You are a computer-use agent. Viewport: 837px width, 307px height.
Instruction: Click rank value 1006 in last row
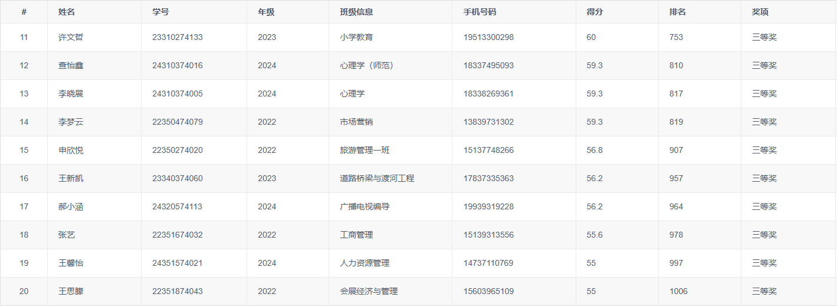tap(678, 291)
